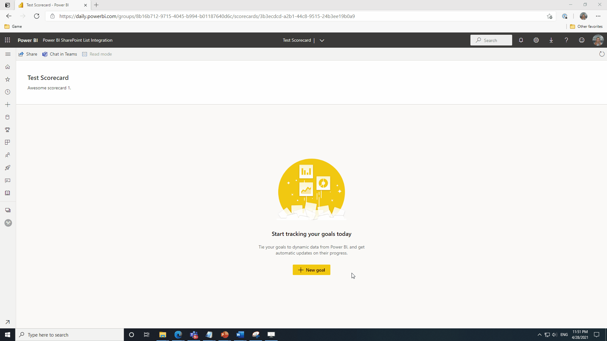Open the Settings gear dropdown menu
This screenshot has height=341, width=607.
pos(536,40)
